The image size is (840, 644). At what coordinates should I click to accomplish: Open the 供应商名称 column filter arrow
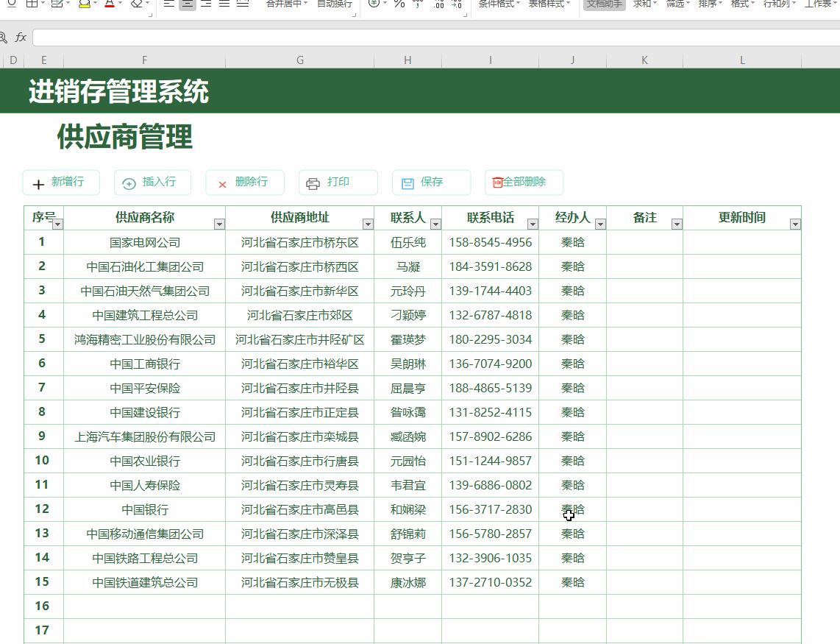tap(218, 223)
